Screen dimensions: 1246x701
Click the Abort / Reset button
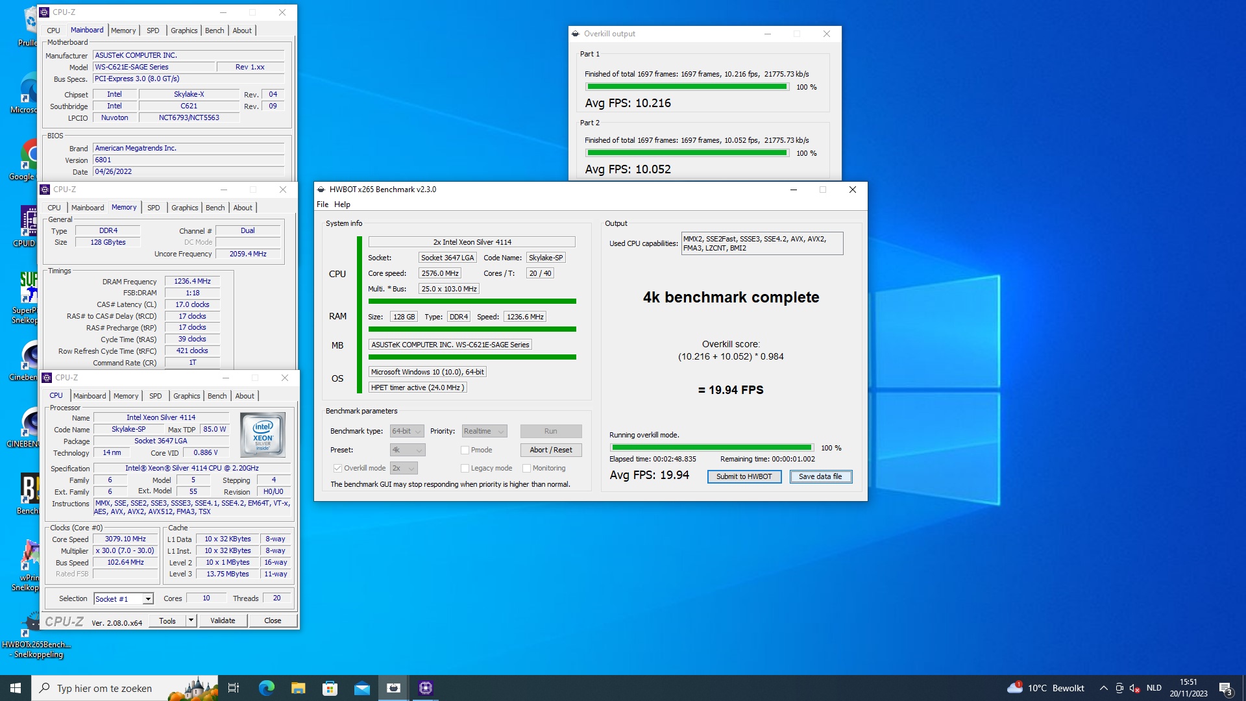click(x=551, y=450)
